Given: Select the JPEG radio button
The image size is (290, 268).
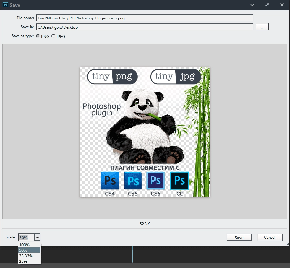Looking at the screenshot, I should point(53,36).
